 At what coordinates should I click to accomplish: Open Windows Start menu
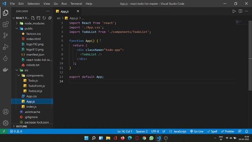pyautogui.click(x=86, y=138)
